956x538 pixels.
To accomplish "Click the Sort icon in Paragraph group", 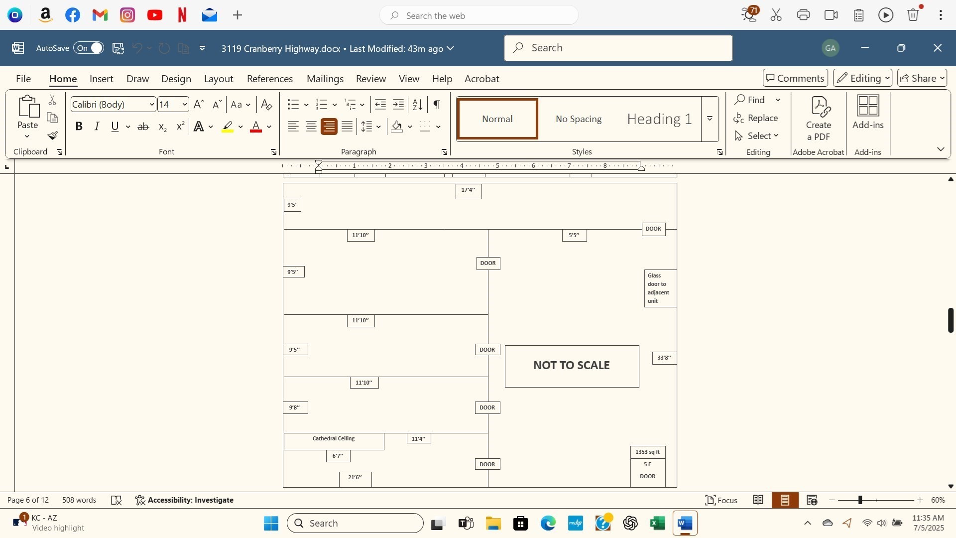I will [x=418, y=105].
